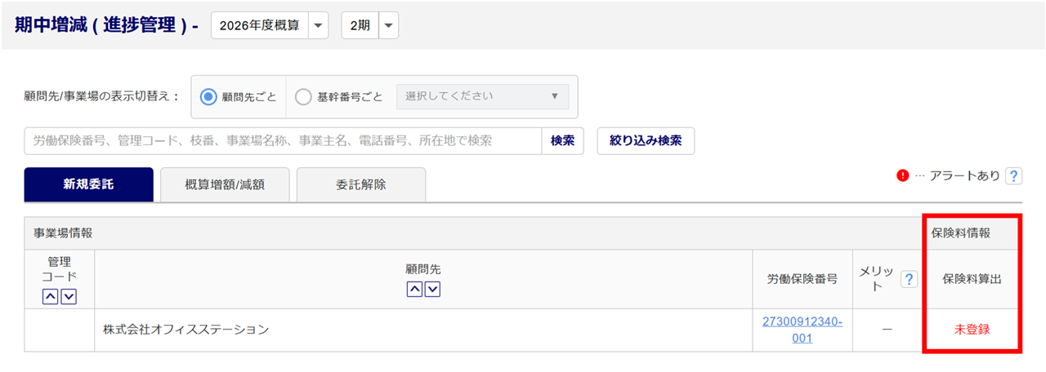This screenshot has height=372, width=1046.
Task: Click the 未登録 status in 保険料算出
Action: (972, 330)
